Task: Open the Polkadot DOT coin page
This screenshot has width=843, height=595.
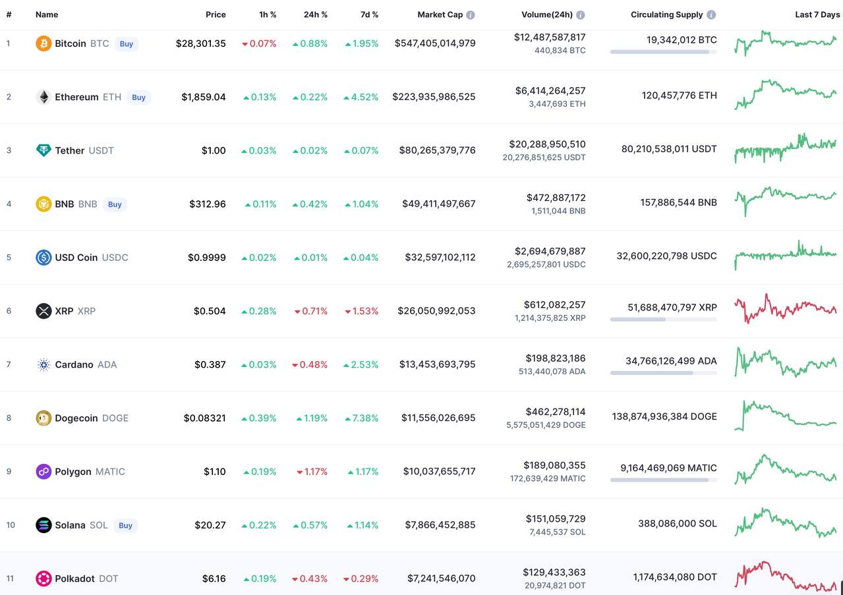Action: pyautogui.click(x=74, y=579)
